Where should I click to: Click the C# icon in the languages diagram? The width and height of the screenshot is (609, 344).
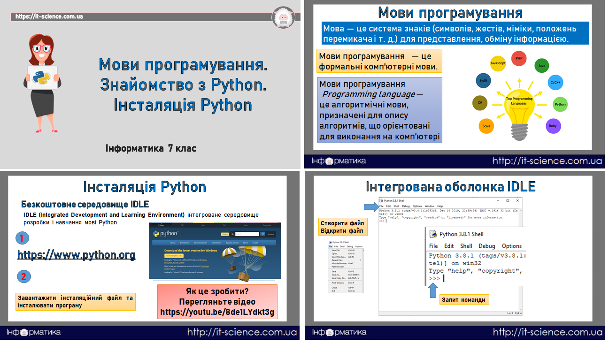point(480,103)
